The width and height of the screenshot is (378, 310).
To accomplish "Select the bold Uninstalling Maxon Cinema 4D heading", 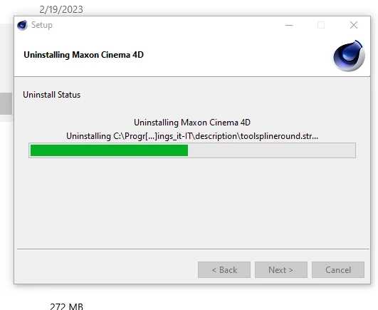I will click(84, 55).
